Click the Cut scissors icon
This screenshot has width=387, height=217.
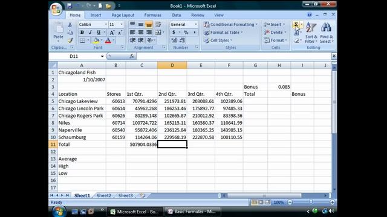(70, 25)
